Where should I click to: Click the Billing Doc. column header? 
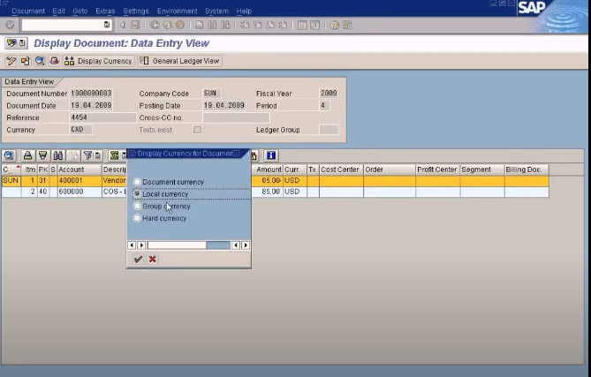pyautogui.click(x=527, y=170)
